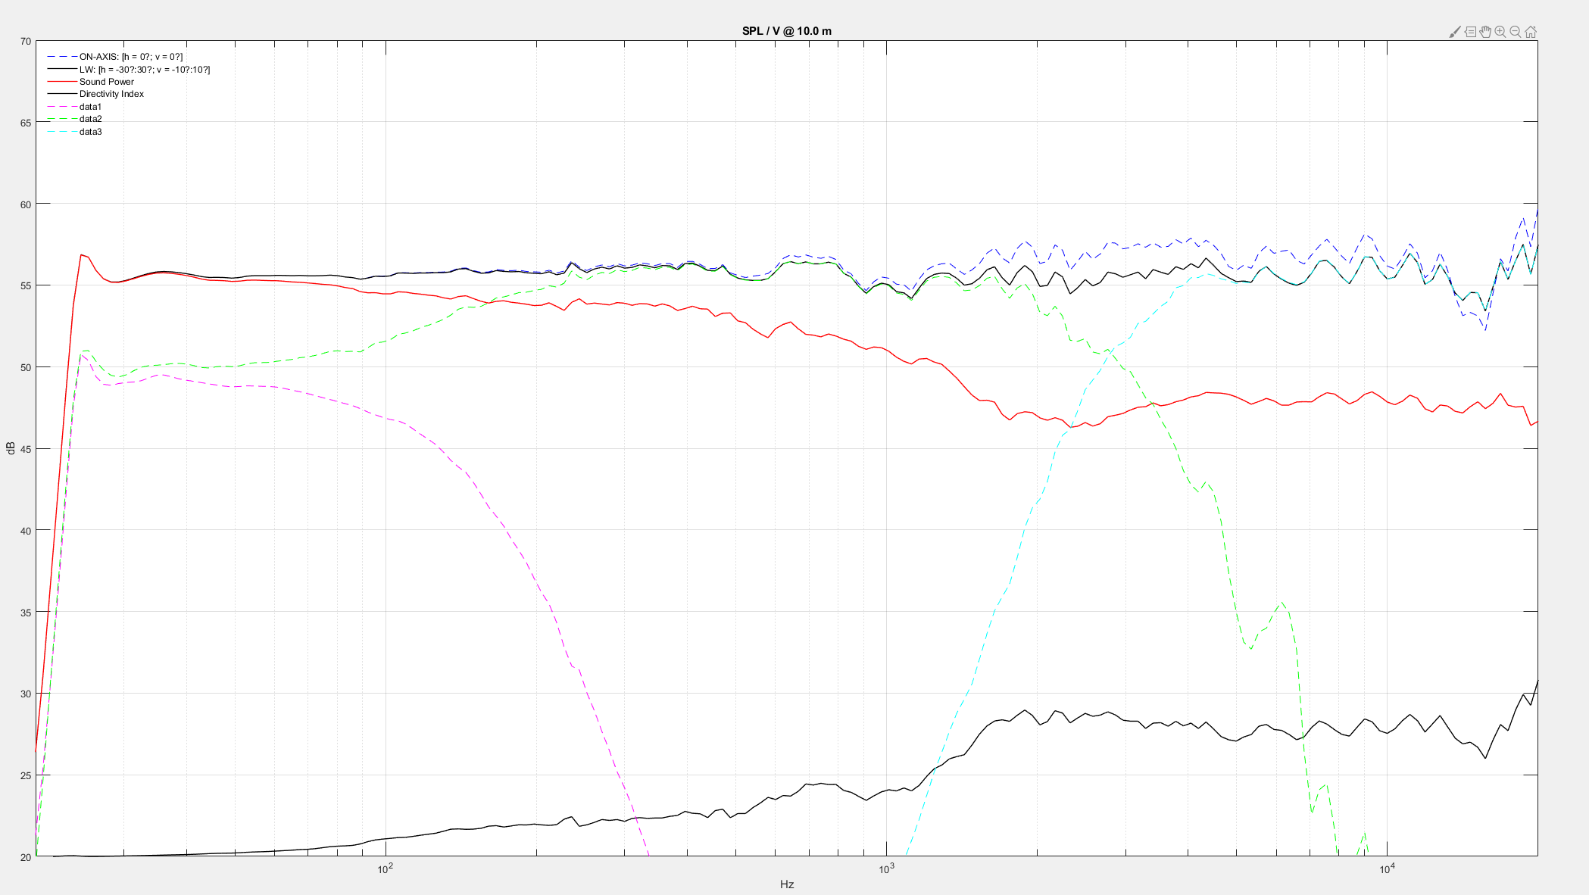Image resolution: width=1589 pixels, height=895 pixels.
Task: Click the 70 y-axis tick label
Action: [x=26, y=42]
